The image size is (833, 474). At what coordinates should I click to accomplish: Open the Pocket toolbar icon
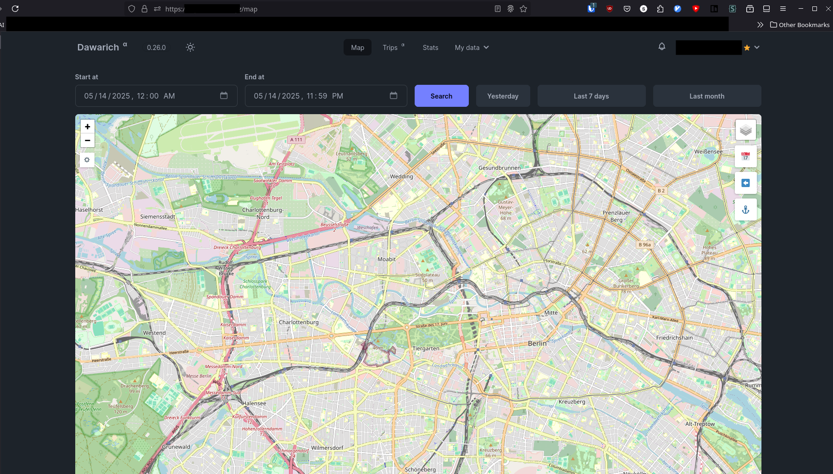click(x=627, y=9)
